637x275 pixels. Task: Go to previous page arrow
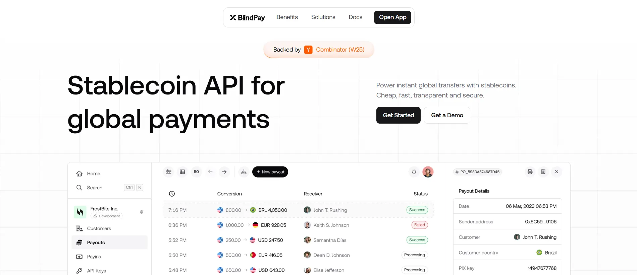coord(210,172)
